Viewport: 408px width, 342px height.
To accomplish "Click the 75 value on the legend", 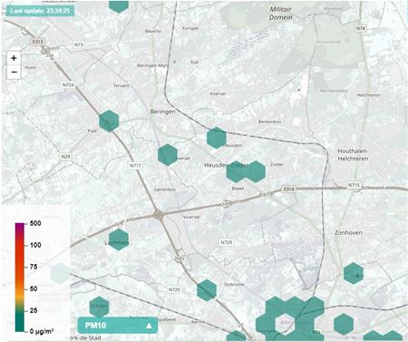I will click(34, 267).
